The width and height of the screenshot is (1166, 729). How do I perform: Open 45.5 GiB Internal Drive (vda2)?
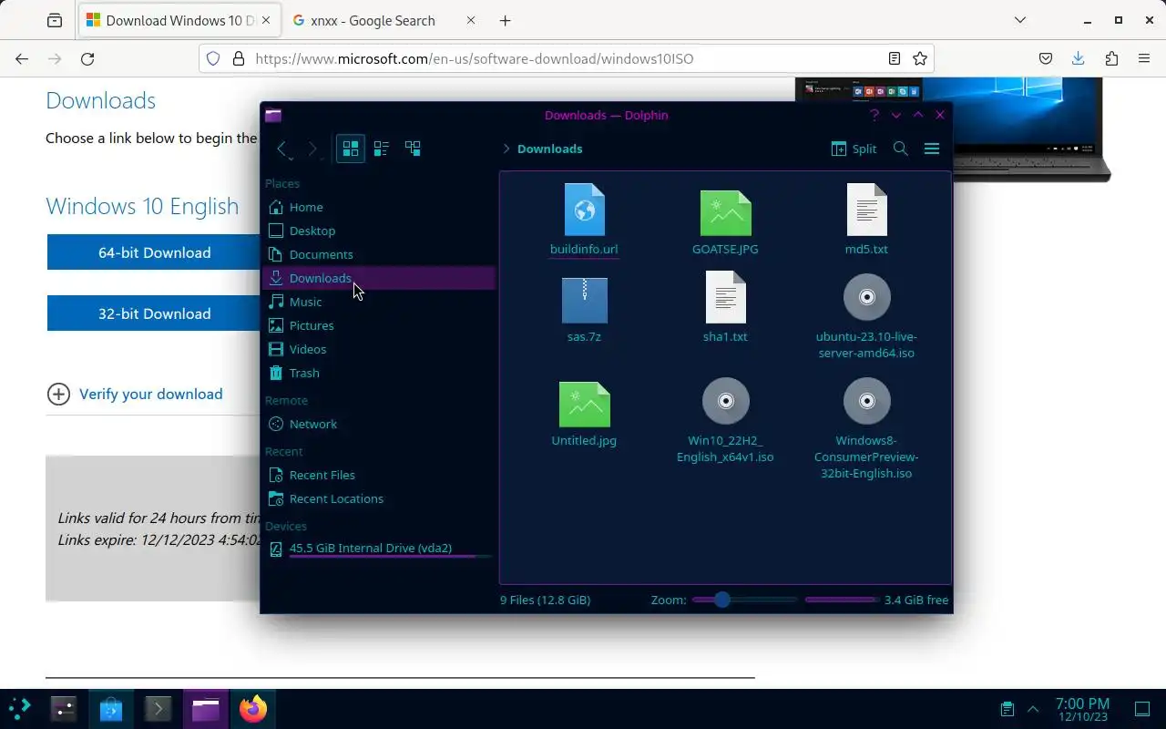coord(378,549)
